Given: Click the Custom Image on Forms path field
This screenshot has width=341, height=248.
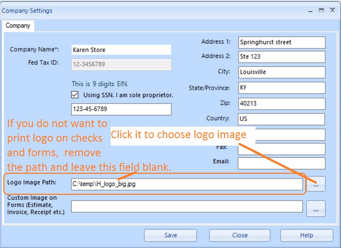Looking at the screenshot, I should point(187,207).
